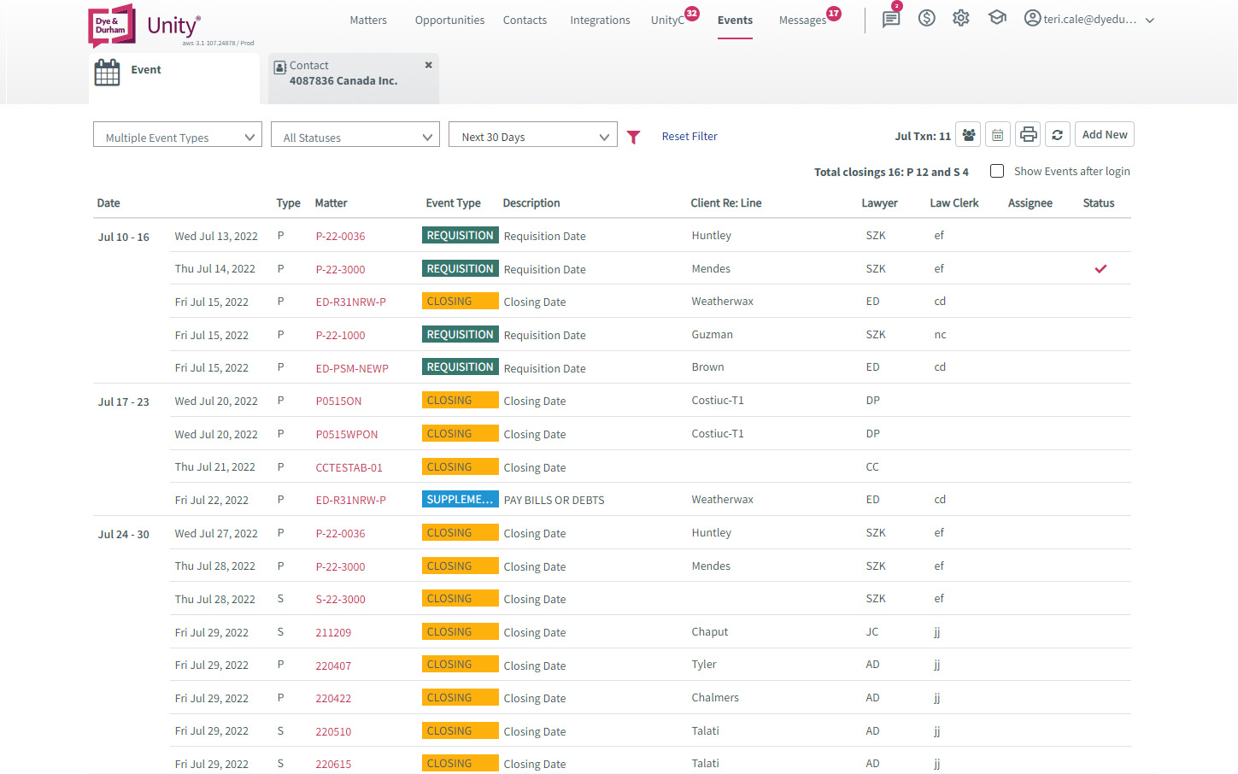This screenshot has width=1238, height=774.
Task: Expand the Multiple Event Types dropdown
Action: [177, 137]
